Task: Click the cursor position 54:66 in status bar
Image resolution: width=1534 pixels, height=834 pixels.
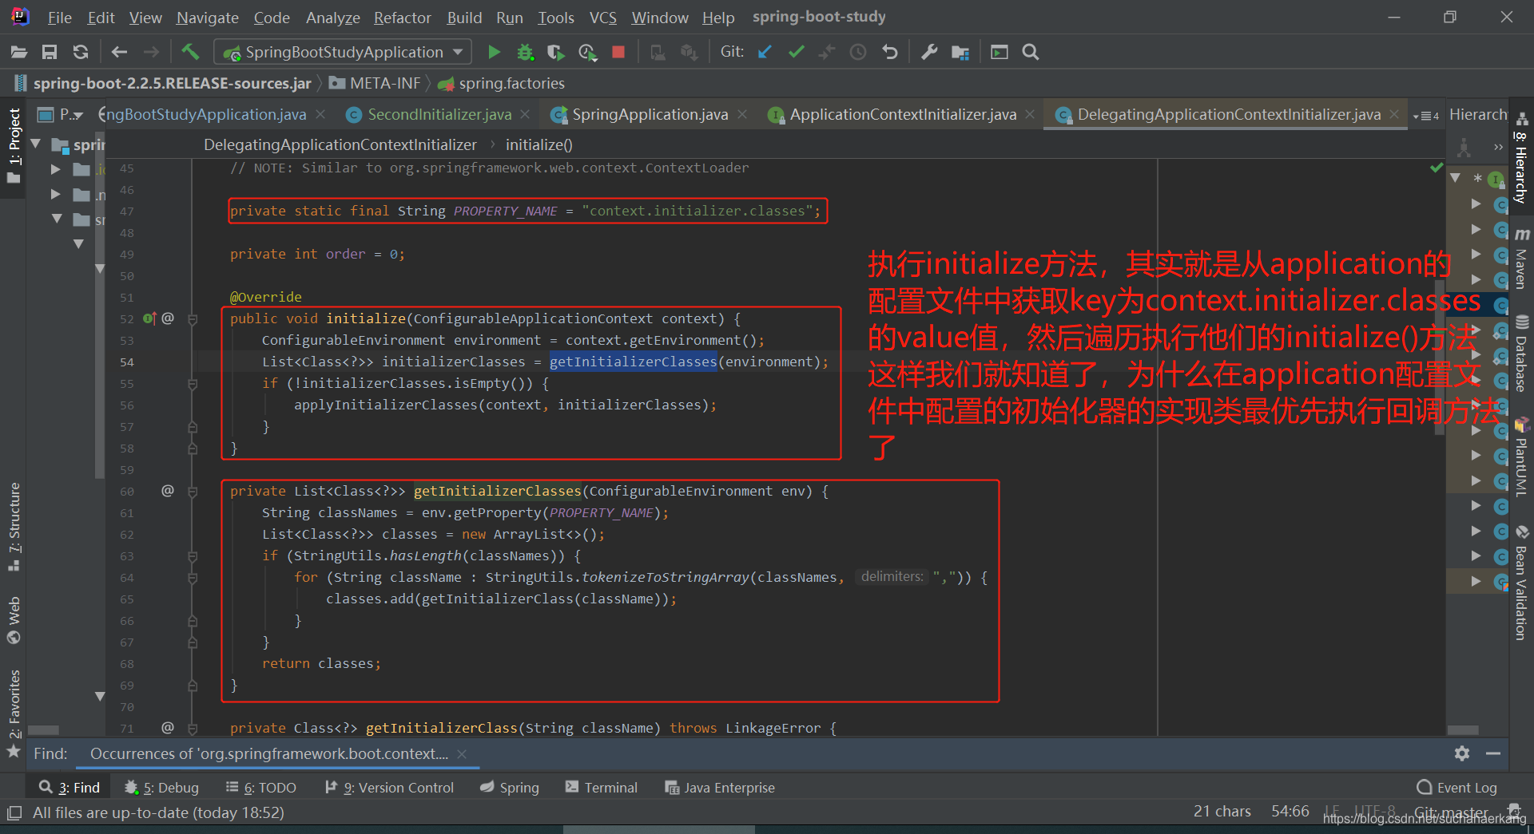Action: coord(1290,812)
